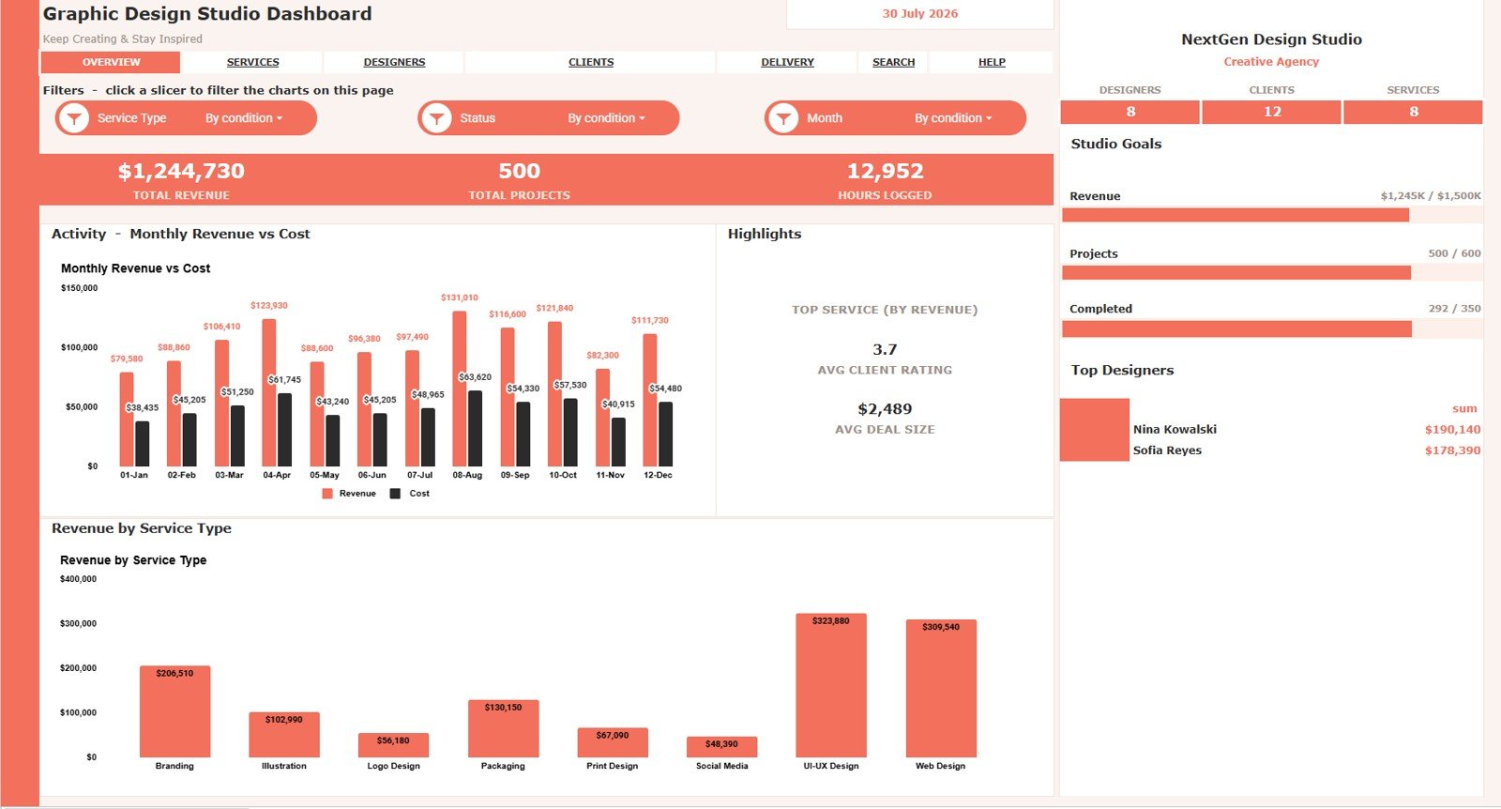Click the 'Revenue by Service Type' chart title
This screenshot has width=1501, height=809.
pos(133,560)
